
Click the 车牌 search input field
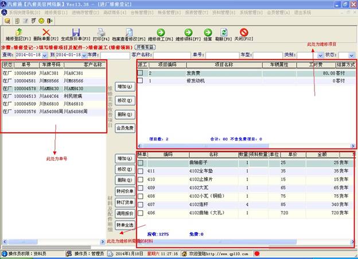click(115, 55)
